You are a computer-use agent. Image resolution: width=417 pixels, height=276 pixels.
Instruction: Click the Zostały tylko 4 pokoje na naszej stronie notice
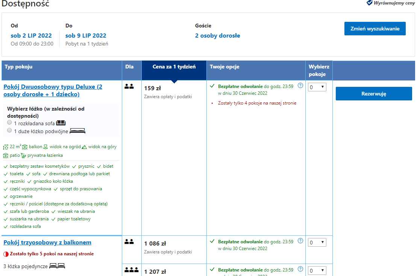click(257, 103)
